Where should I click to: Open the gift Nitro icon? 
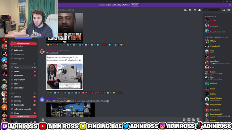coord(184,120)
